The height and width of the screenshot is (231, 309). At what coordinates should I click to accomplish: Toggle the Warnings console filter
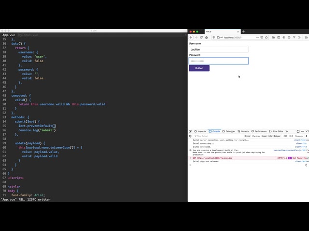(x=256, y=136)
